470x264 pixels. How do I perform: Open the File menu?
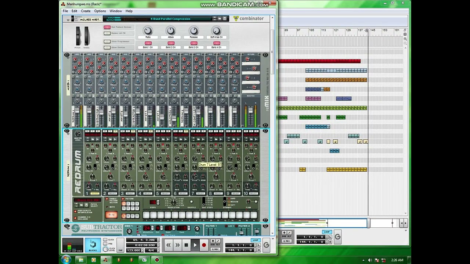[65, 11]
